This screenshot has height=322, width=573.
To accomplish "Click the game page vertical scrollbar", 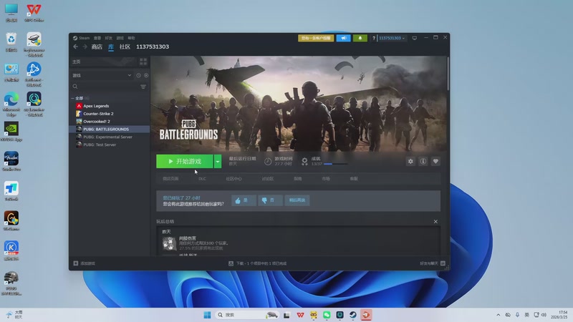I will pyautogui.click(x=448, y=73).
